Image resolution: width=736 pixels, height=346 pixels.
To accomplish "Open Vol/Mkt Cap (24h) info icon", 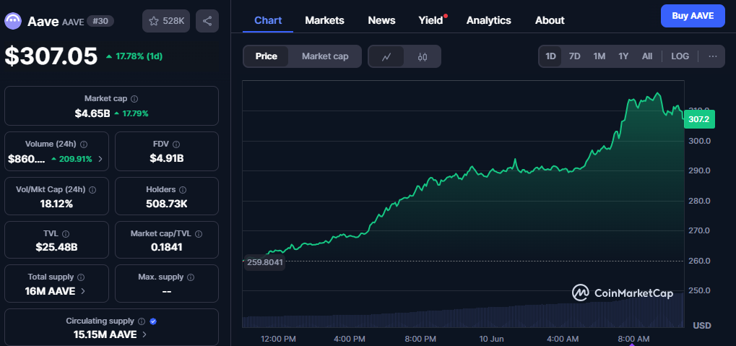I will (x=92, y=190).
